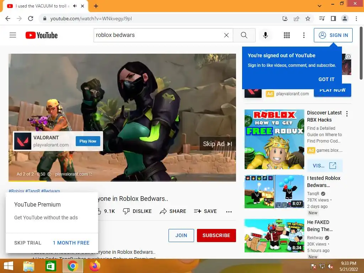Image resolution: width=364 pixels, height=273 pixels.
Task: Save the video to a playlist
Action: (205, 211)
